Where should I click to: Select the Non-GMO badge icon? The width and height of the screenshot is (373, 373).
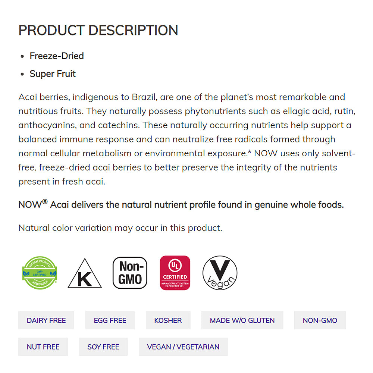tap(130, 273)
